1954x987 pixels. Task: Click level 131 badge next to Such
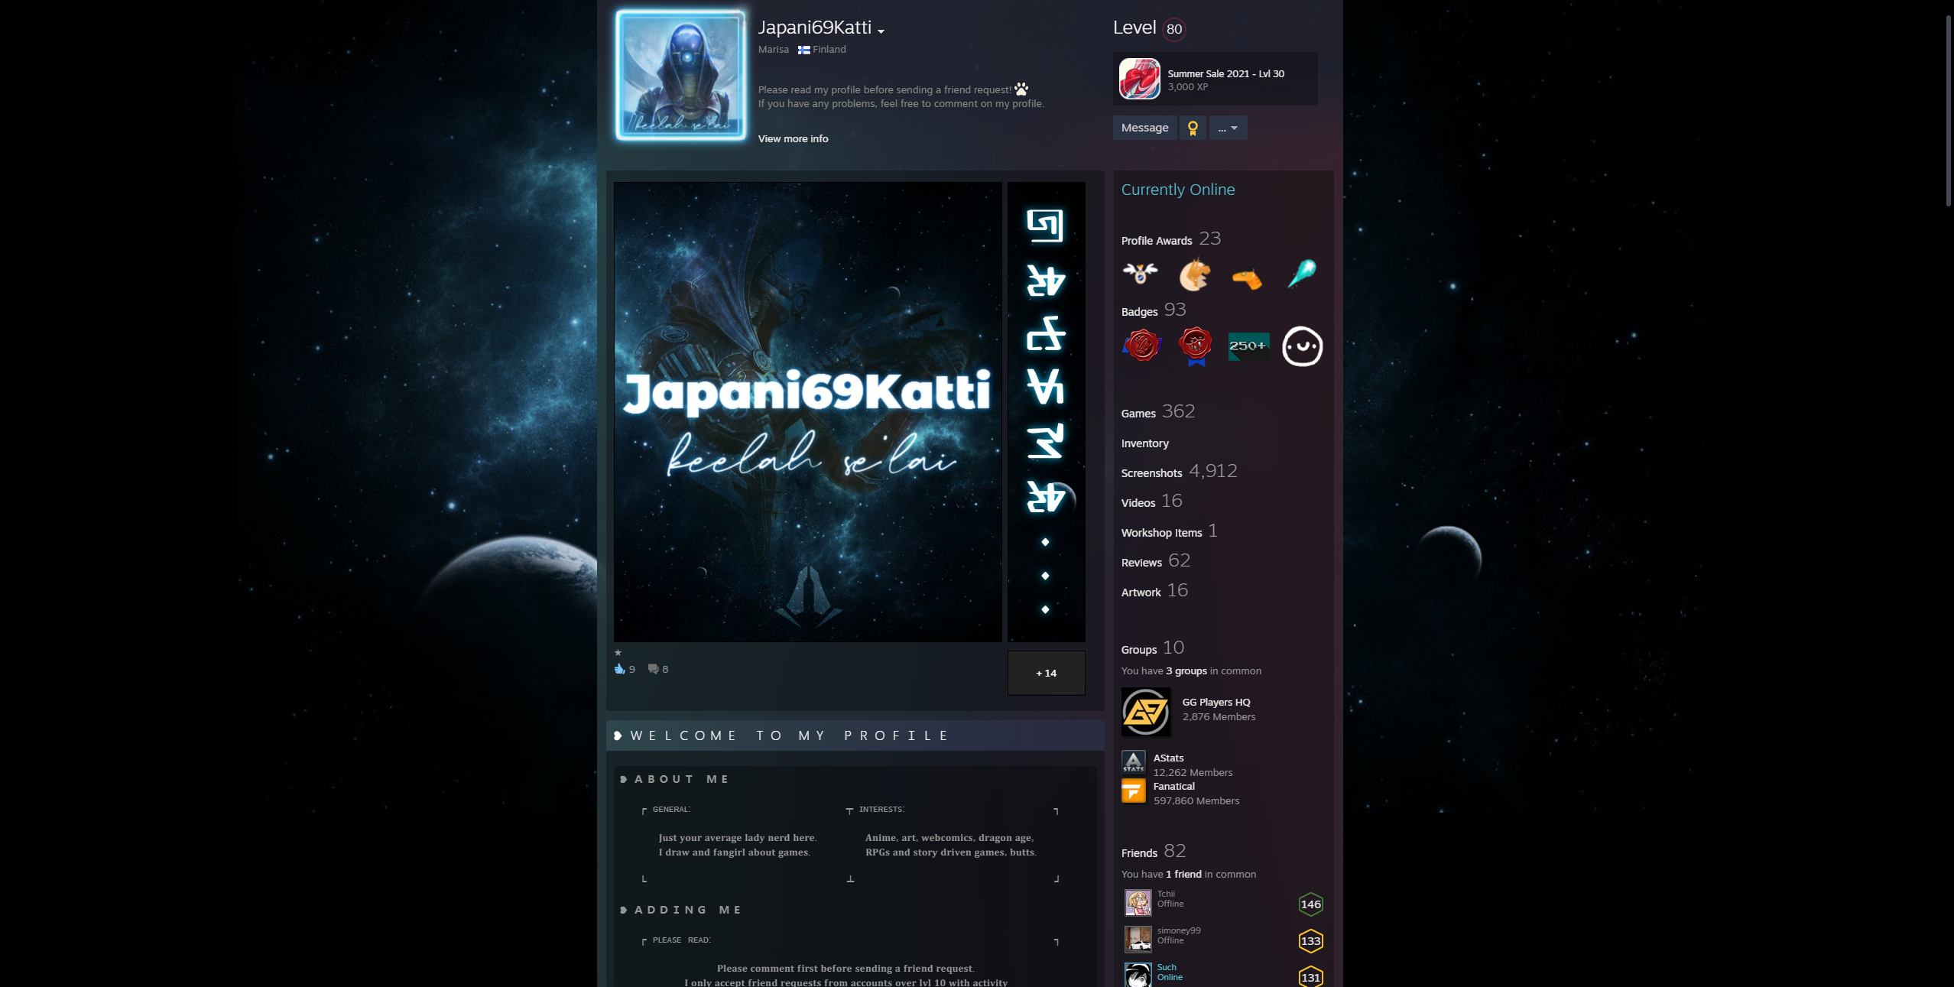1310,977
